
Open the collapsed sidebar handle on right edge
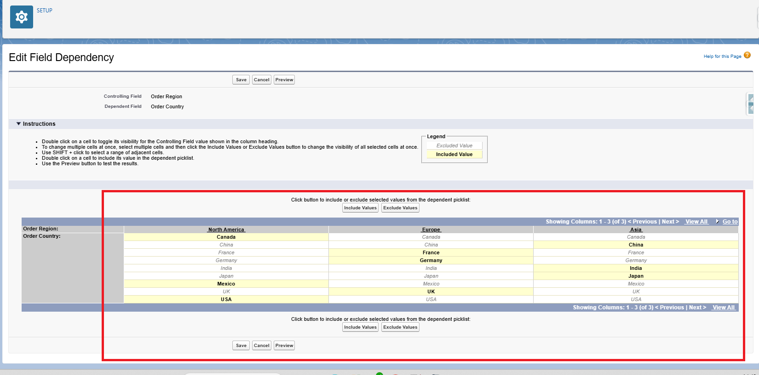click(750, 104)
